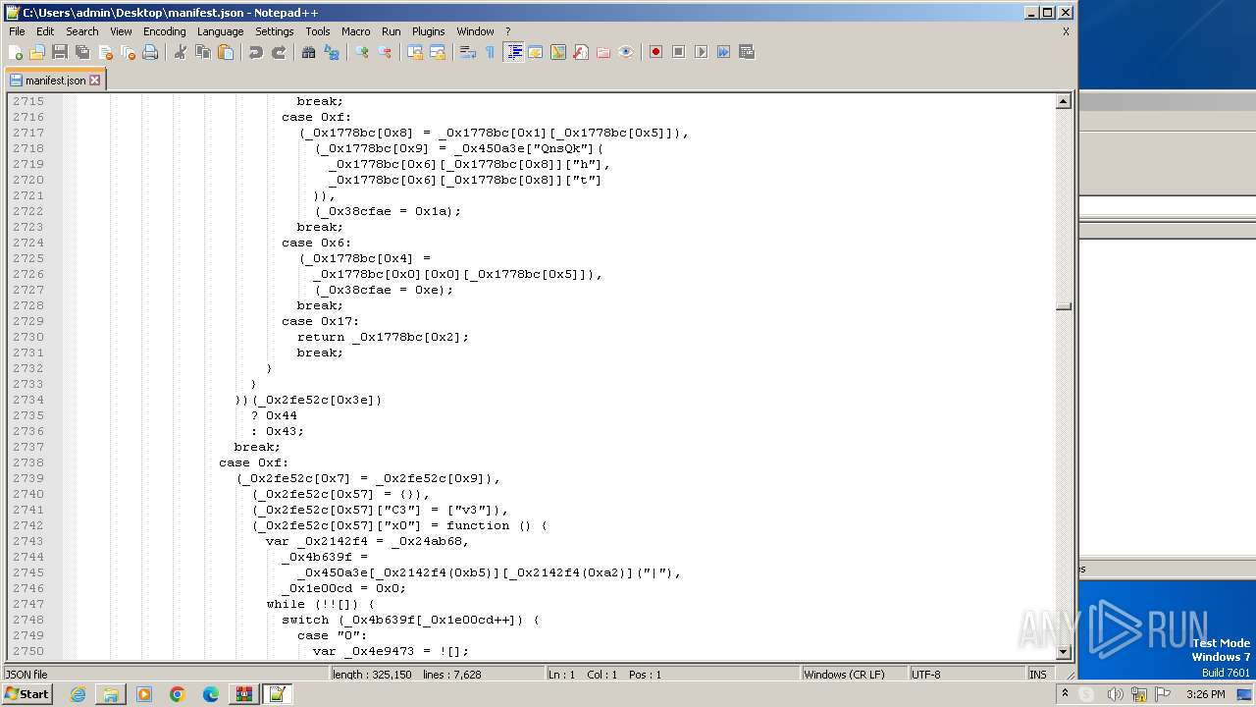
Task: Show hidden system tray icons arrow
Action: click(1065, 694)
